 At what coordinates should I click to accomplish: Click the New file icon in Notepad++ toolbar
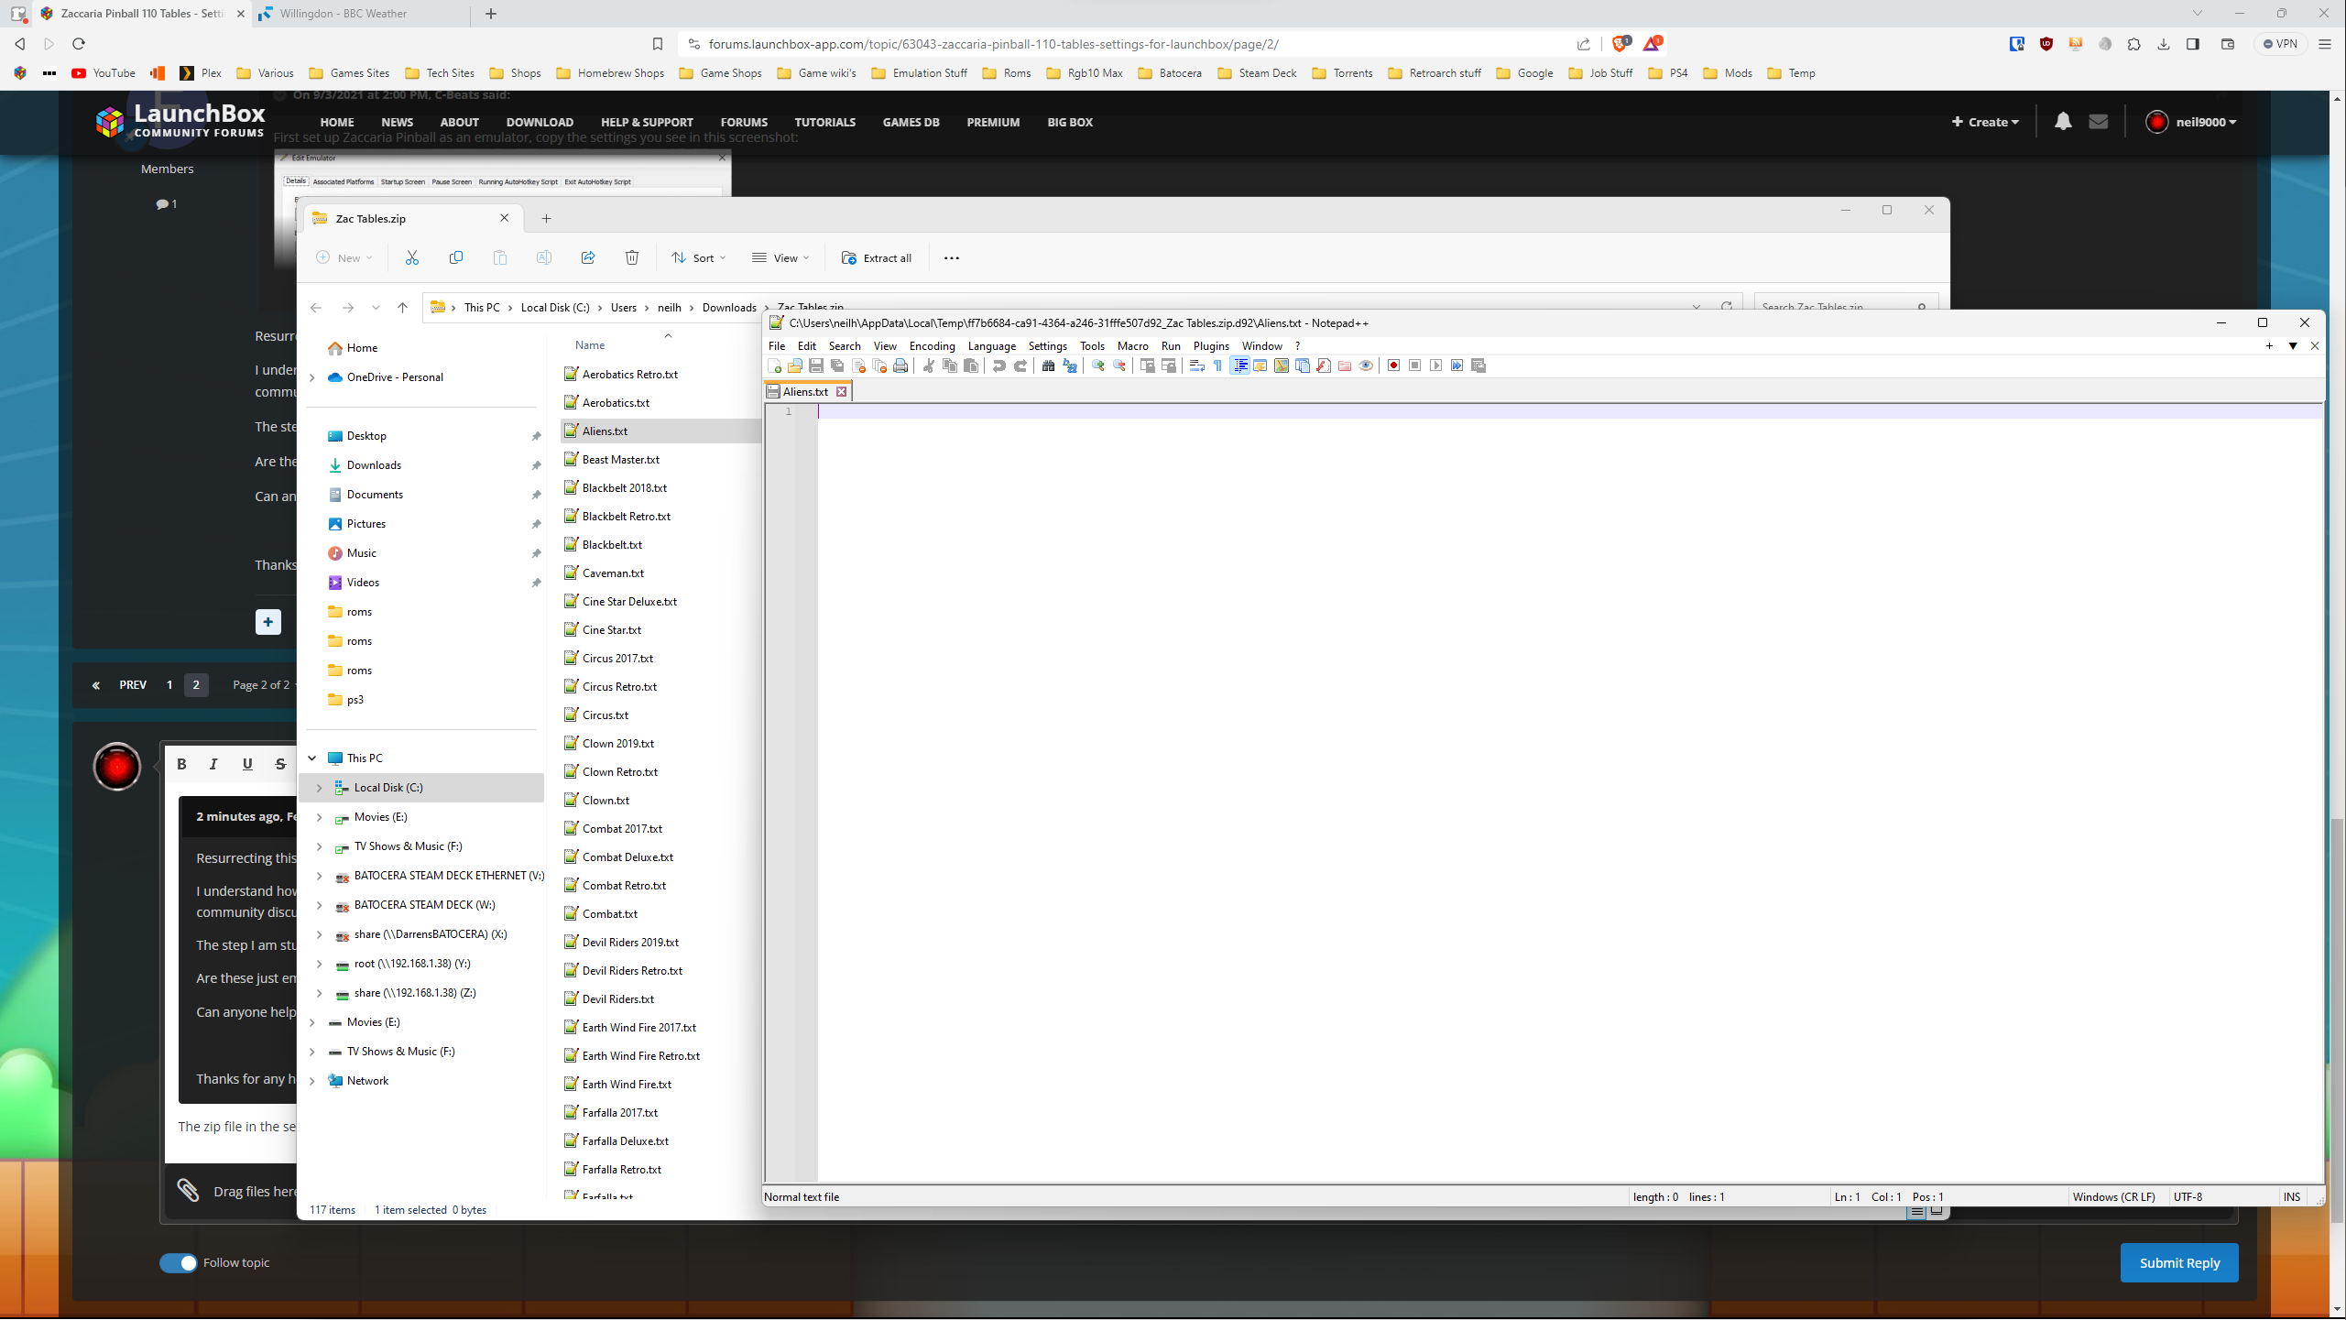(x=775, y=365)
